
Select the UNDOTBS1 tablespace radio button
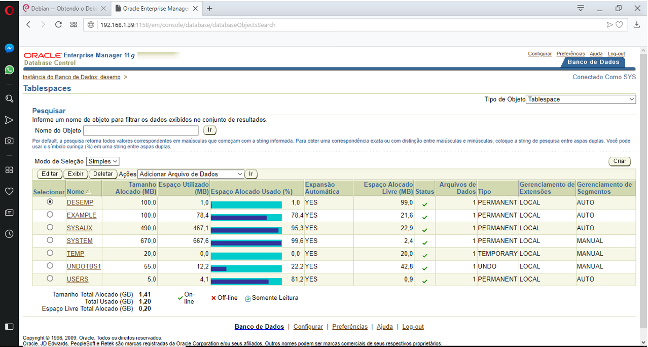coord(50,265)
